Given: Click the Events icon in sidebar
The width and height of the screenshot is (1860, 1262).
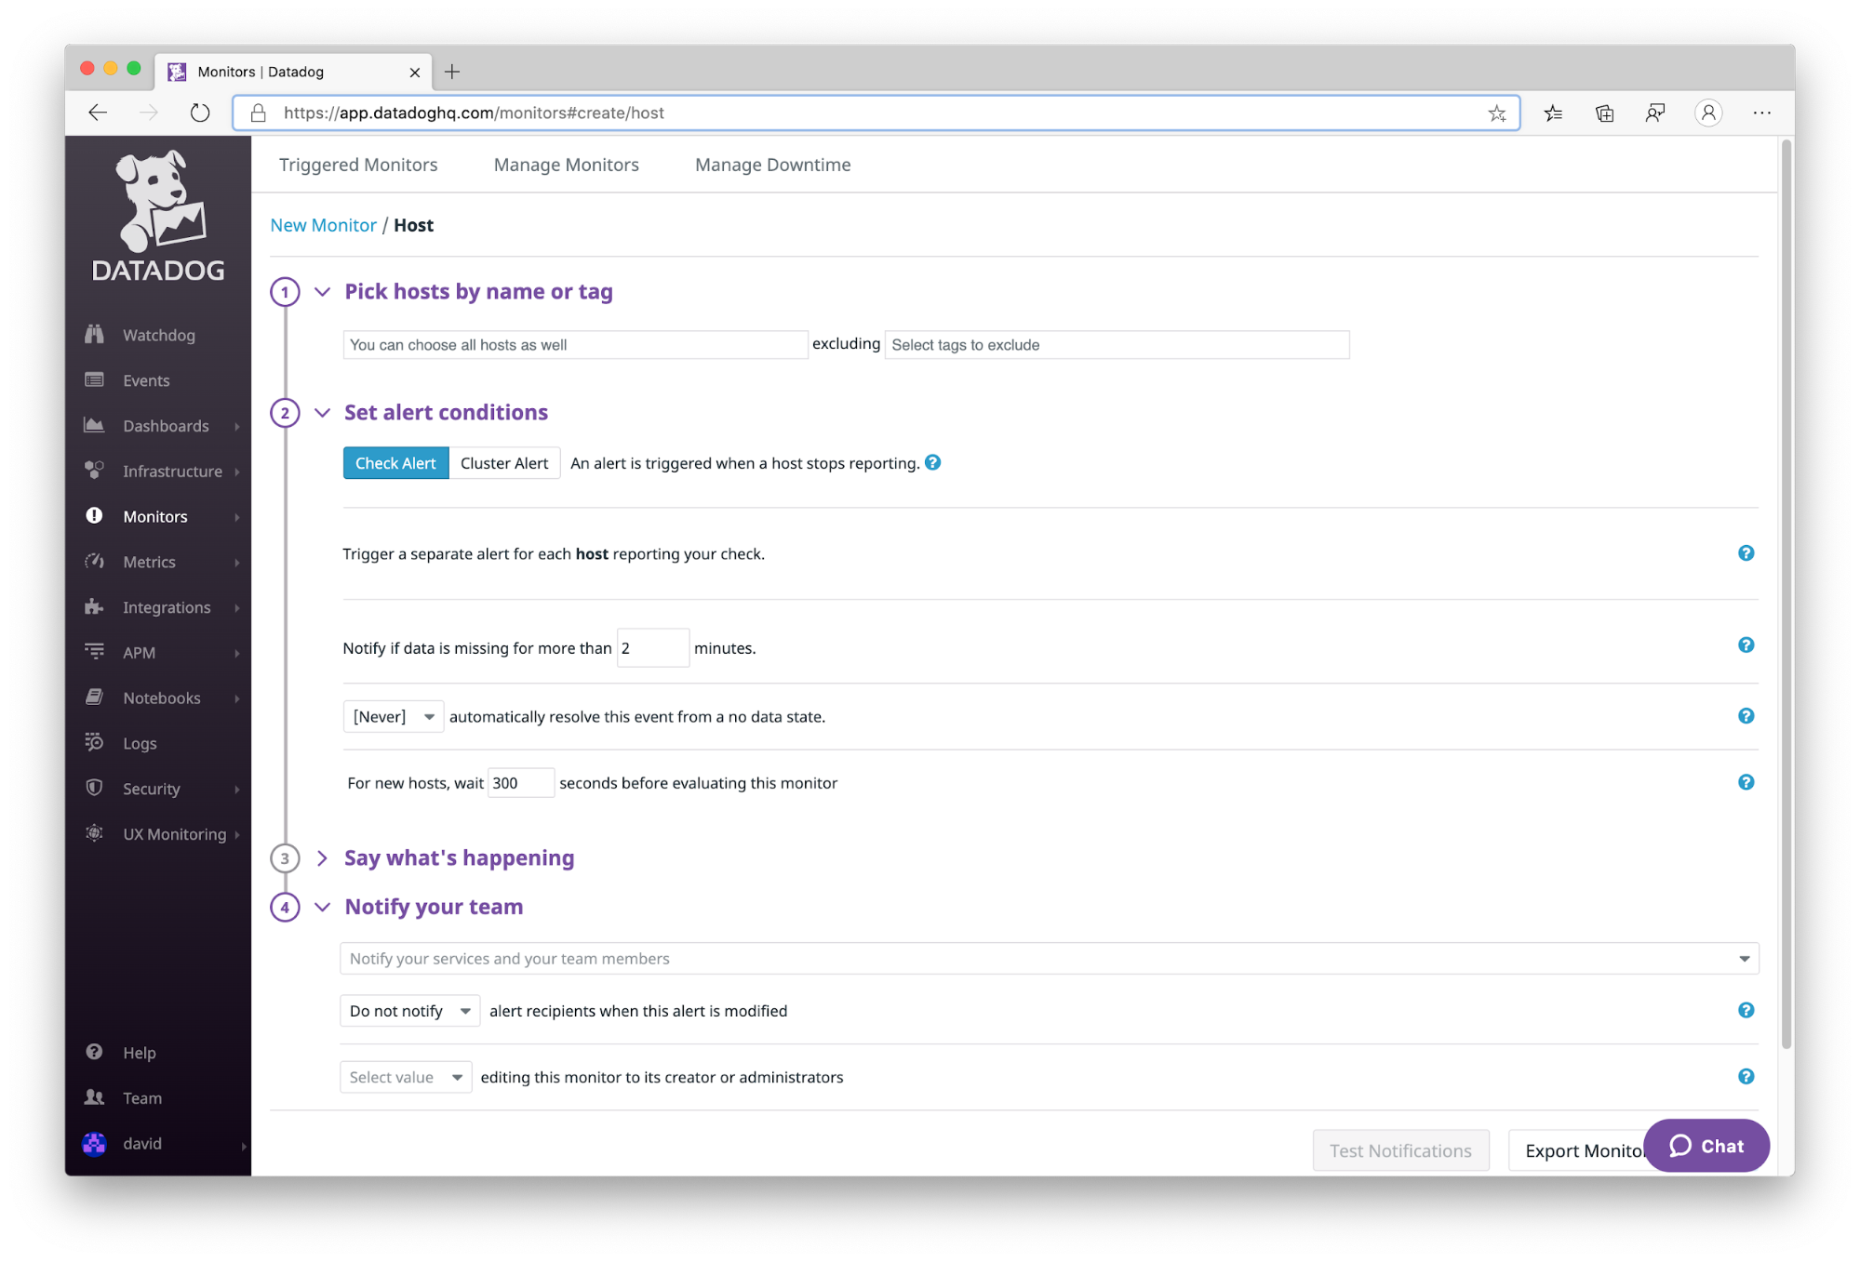Looking at the screenshot, I should pyautogui.click(x=96, y=380).
